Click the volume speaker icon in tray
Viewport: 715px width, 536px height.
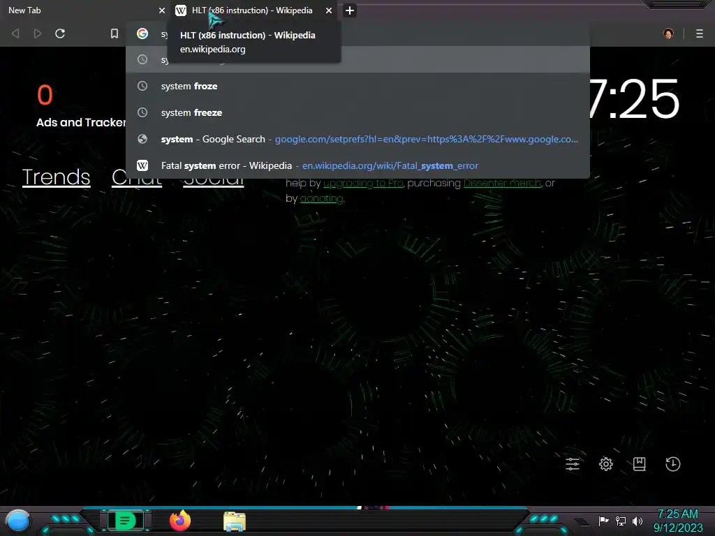coord(637,521)
